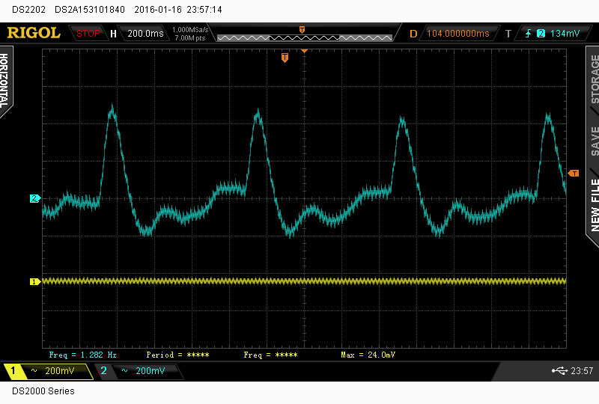Click the orange trigger position T marker

tap(285, 58)
